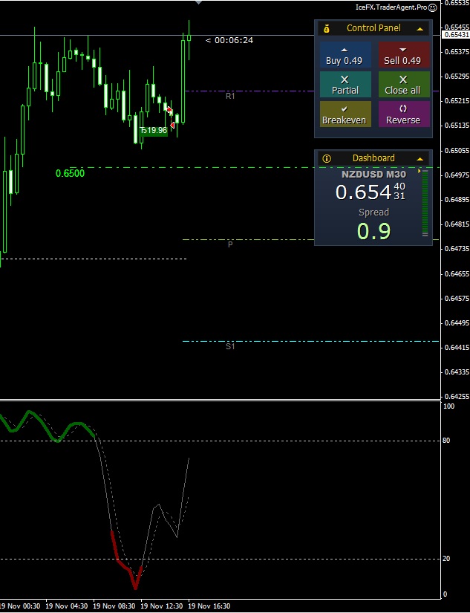The height and width of the screenshot is (613, 470).
Task: Click the upper red trade arrow on chart
Action: (x=169, y=109)
